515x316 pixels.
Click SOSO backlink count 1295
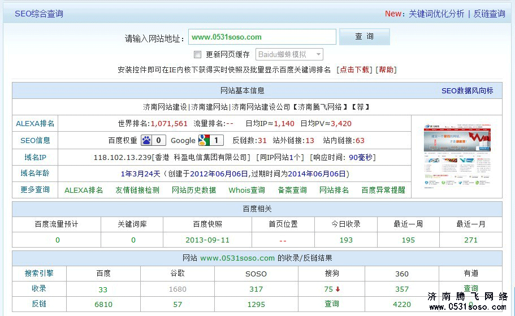(x=256, y=305)
